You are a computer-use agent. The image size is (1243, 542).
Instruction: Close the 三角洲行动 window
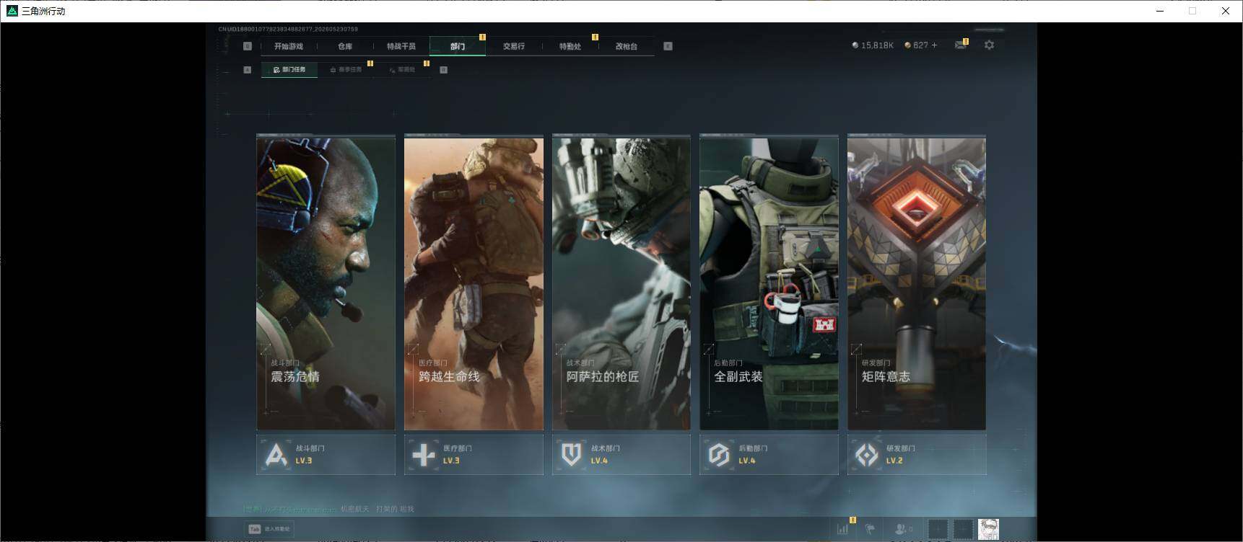pyautogui.click(x=1226, y=11)
